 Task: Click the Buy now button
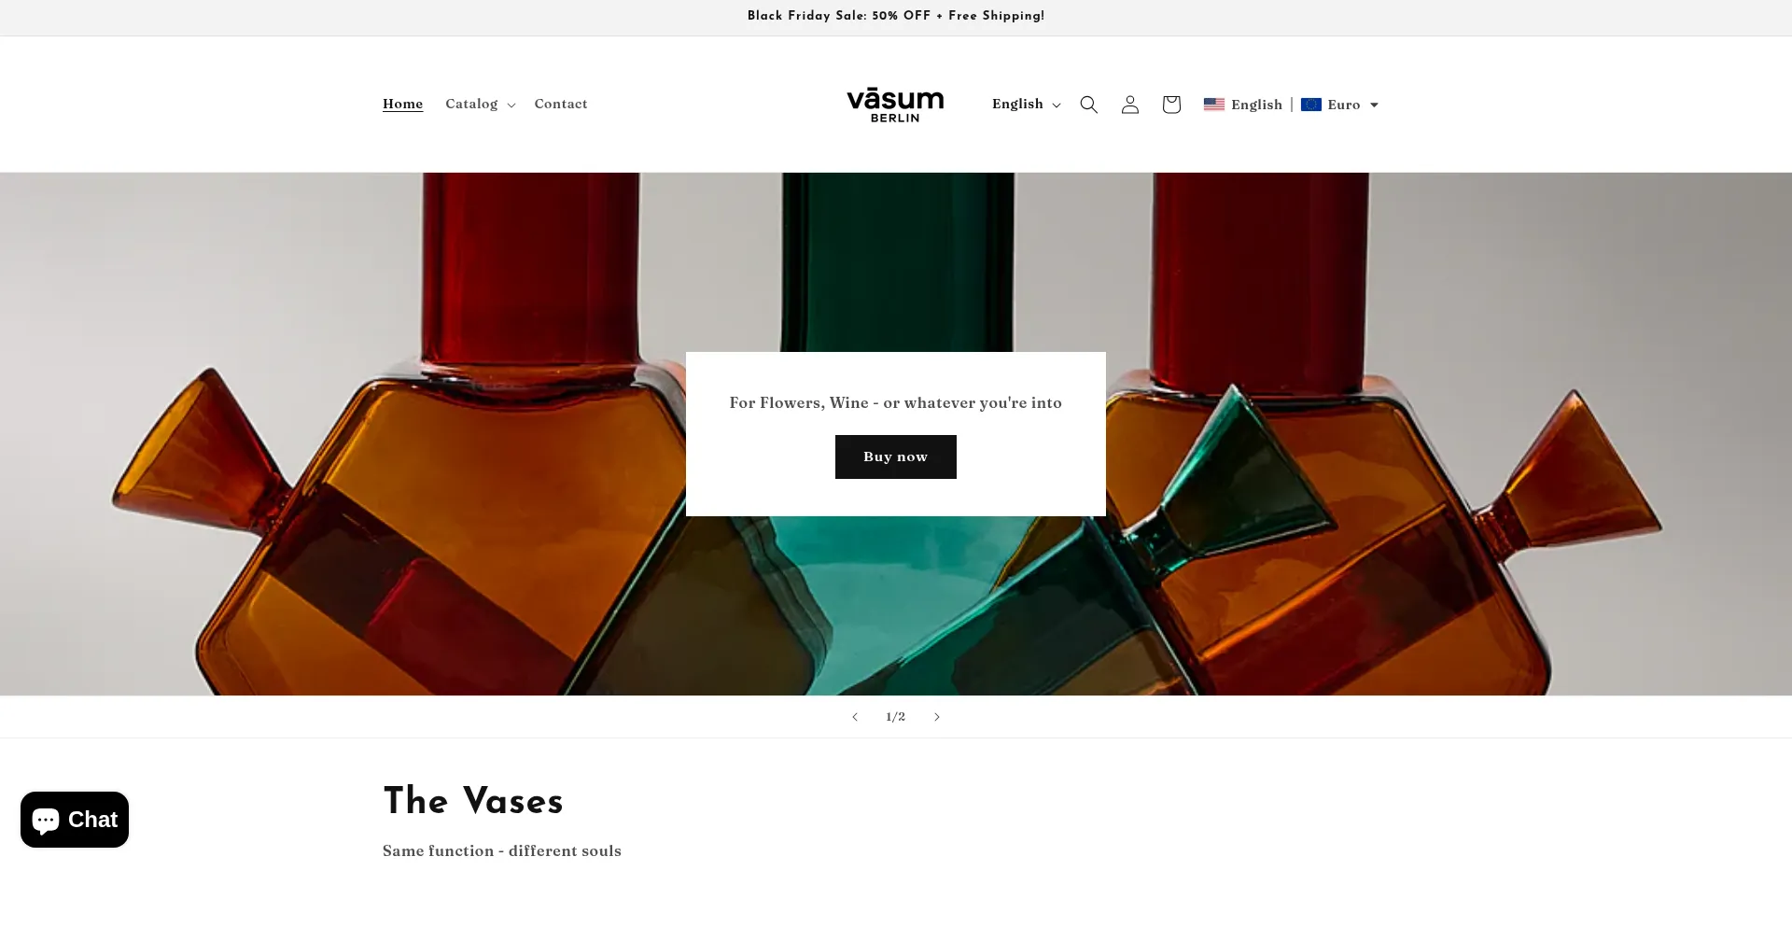[x=895, y=456]
